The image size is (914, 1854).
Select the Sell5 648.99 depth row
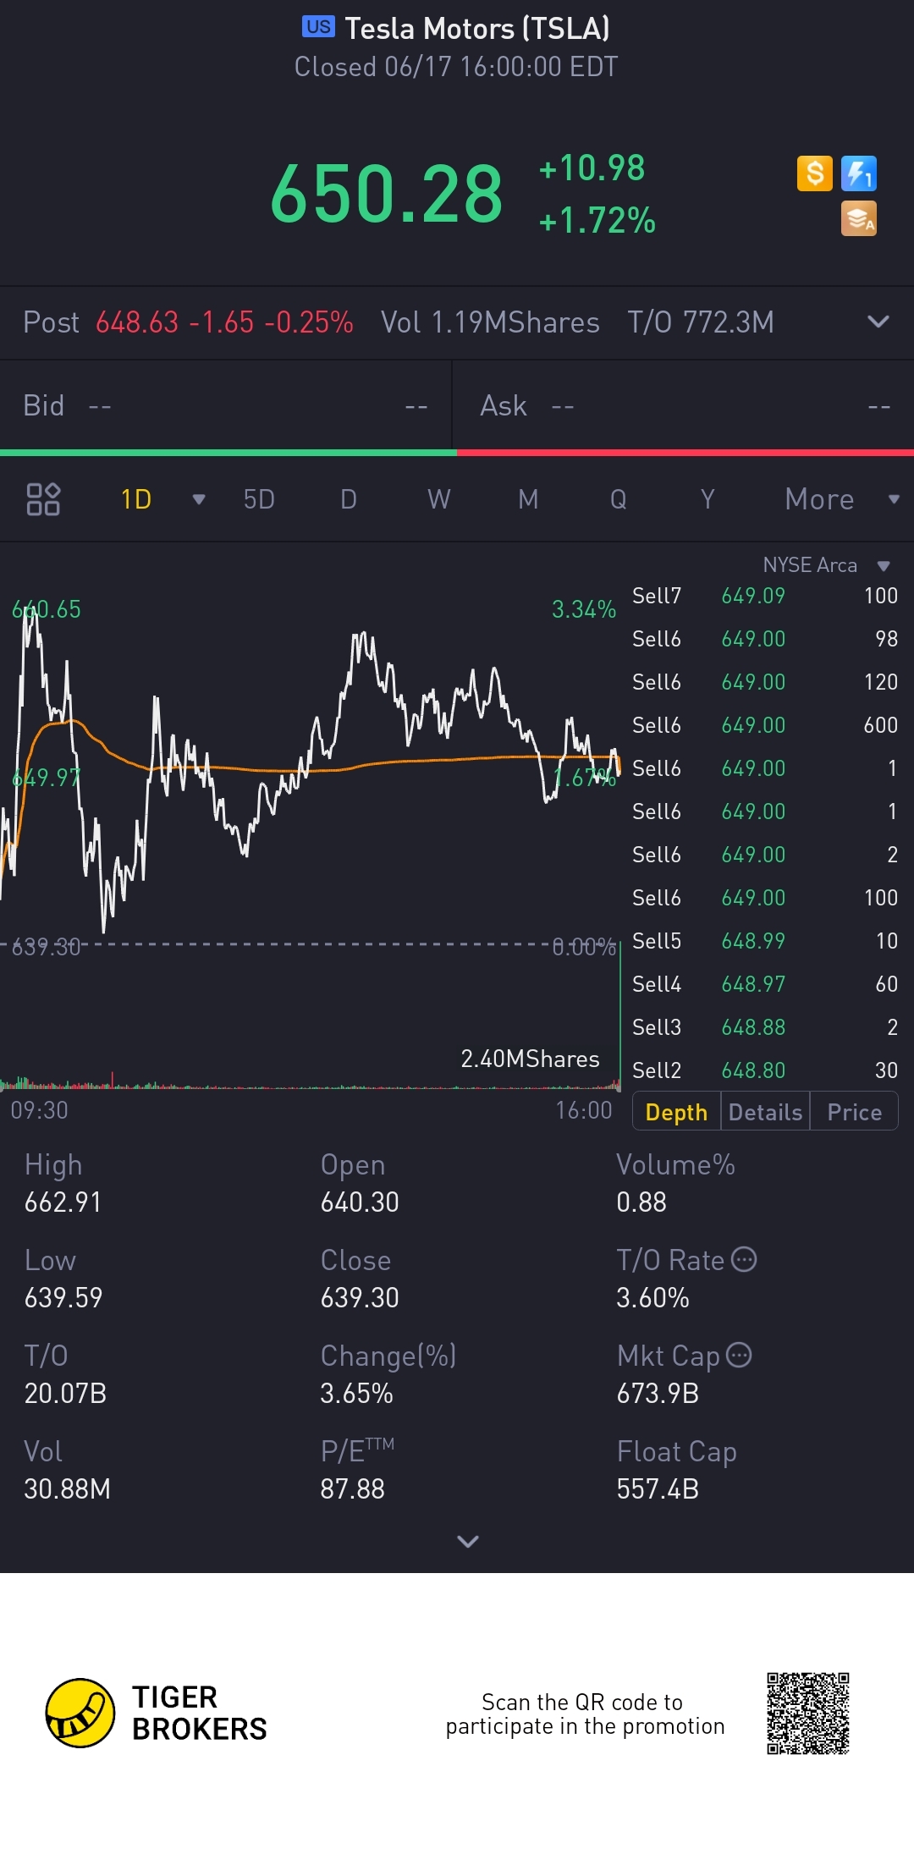click(765, 941)
